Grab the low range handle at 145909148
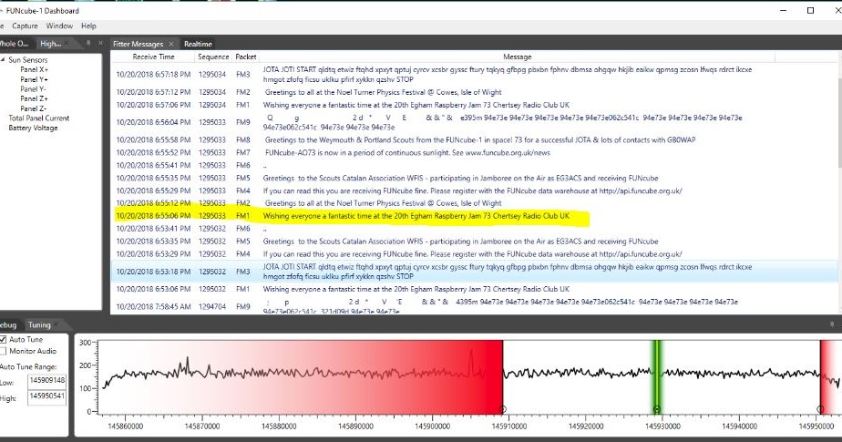The width and height of the screenshot is (842, 442). coord(503,409)
